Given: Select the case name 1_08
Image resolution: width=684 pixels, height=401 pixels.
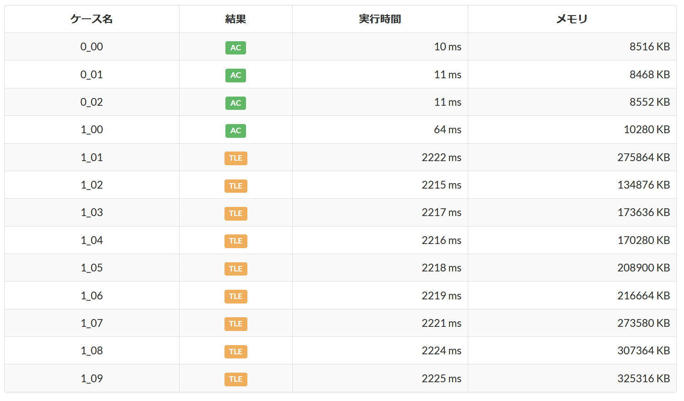Looking at the screenshot, I should coord(92,351).
